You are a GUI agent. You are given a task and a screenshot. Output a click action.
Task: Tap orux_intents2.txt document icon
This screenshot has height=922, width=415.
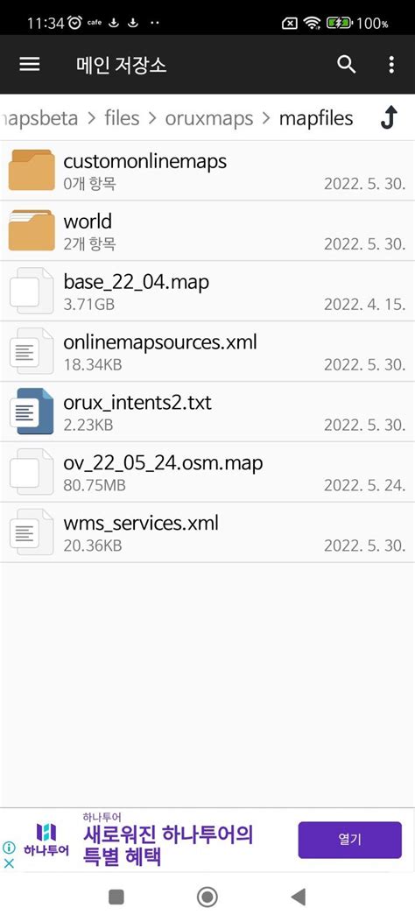(x=32, y=411)
